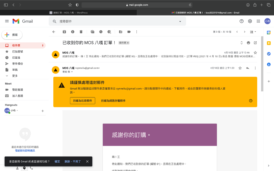Open the conversation in a new window
The width and height of the screenshot is (274, 171).
(255, 43)
